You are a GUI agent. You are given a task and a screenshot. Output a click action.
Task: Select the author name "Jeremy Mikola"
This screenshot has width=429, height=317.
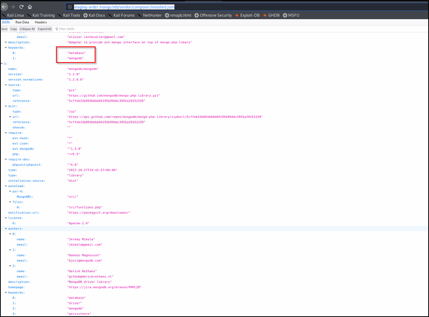pos(81,239)
